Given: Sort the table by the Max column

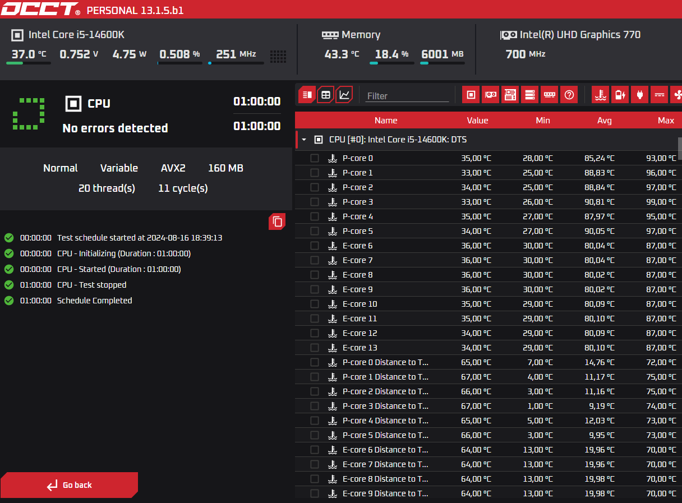Looking at the screenshot, I should (x=666, y=121).
